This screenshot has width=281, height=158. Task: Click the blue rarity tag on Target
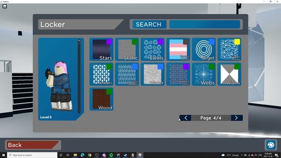(x=212, y=42)
